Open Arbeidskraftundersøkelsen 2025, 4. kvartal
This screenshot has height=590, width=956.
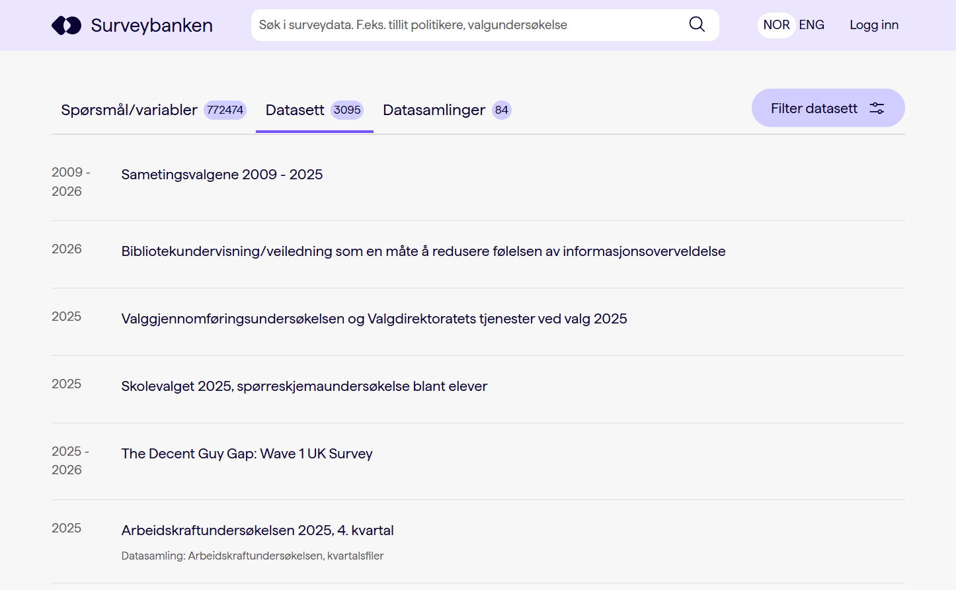tap(257, 530)
